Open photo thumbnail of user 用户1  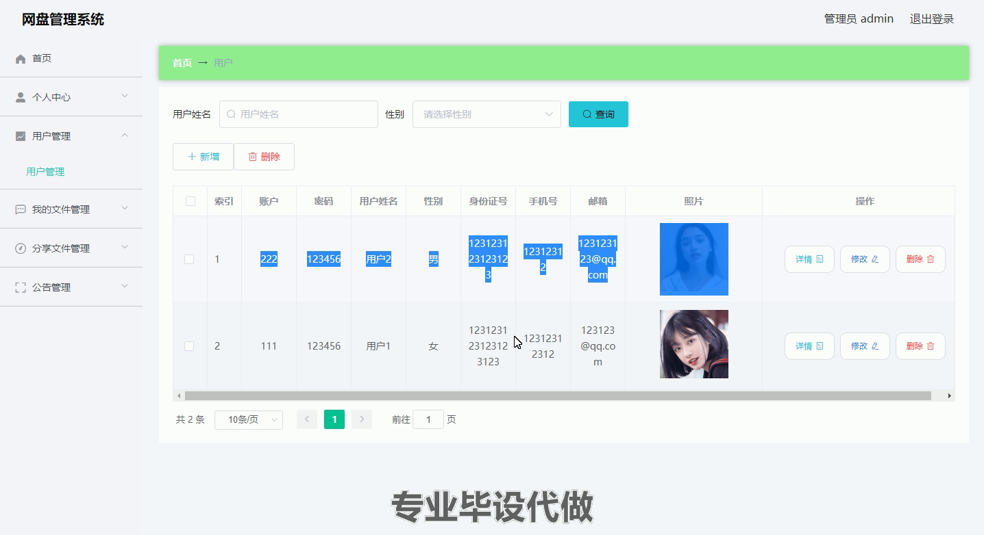[694, 344]
